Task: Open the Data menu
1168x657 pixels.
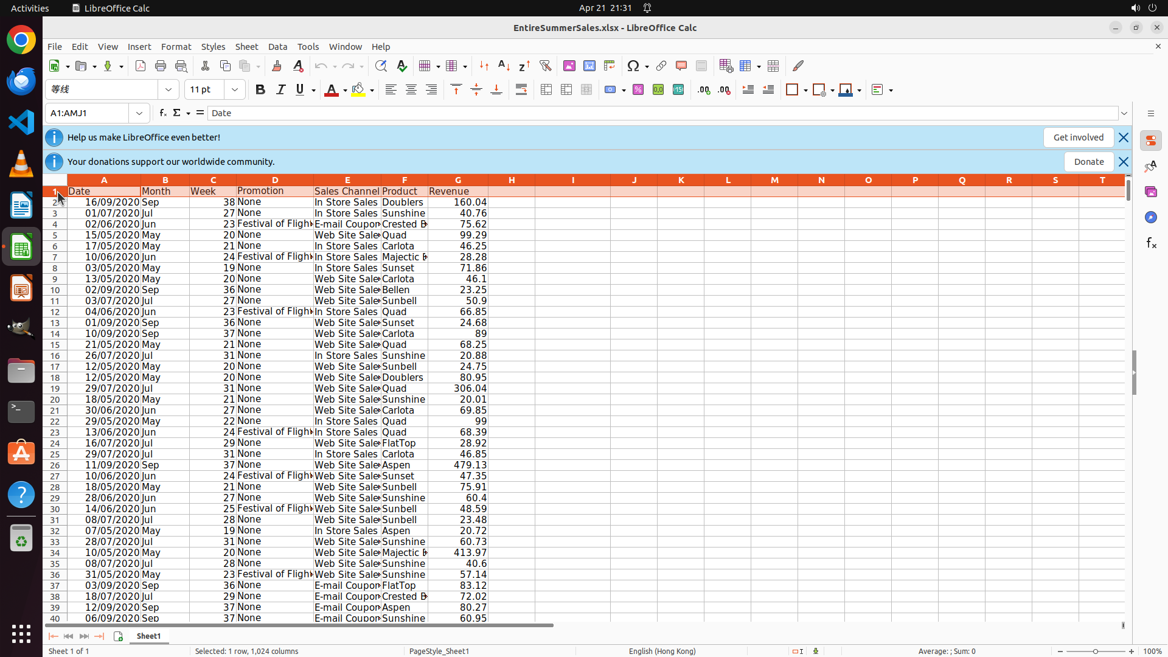Action: [277, 47]
